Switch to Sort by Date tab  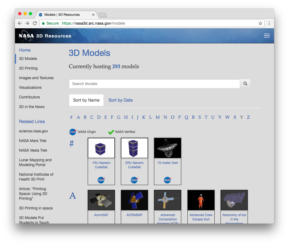[x=121, y=100]
